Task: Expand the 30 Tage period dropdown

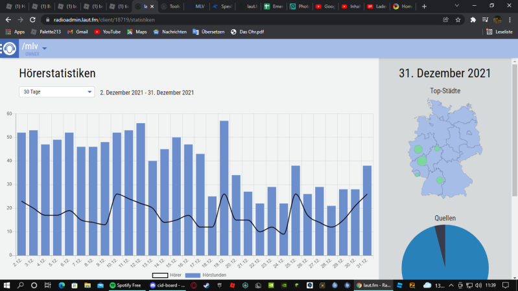Action: coord(57,92)
